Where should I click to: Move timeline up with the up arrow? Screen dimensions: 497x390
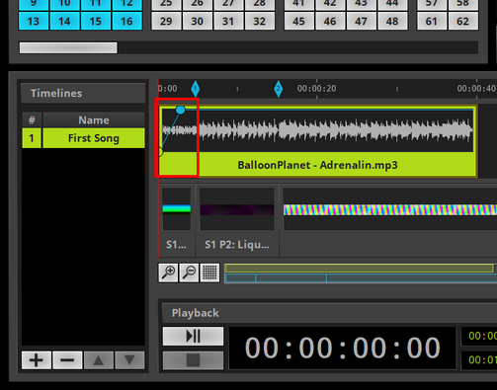tap(99, 360)
